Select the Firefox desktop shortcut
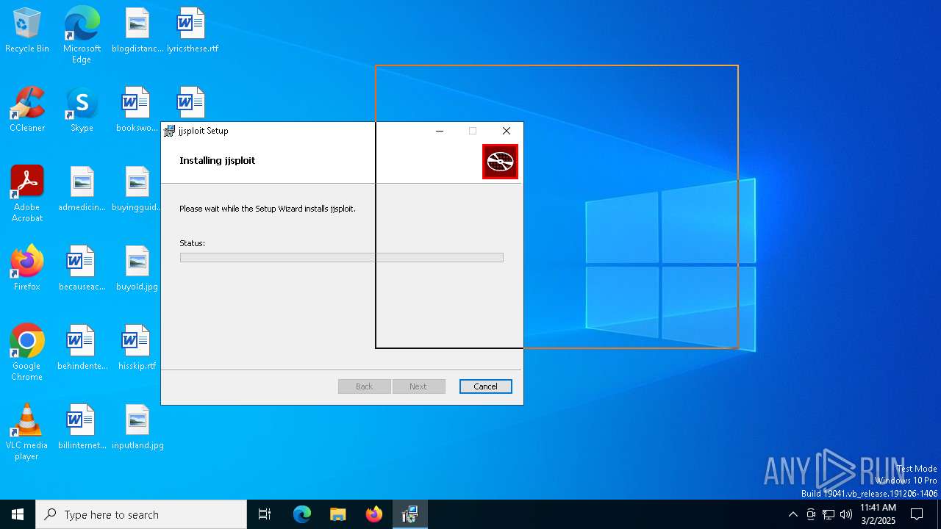 (27, 268)
